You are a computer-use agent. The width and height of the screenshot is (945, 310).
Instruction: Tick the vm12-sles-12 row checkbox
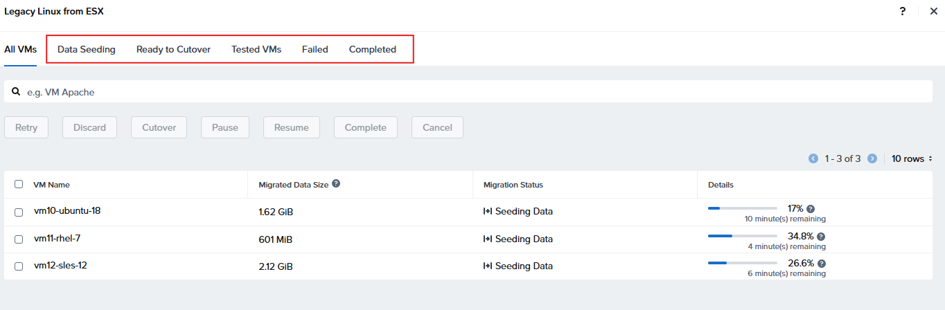pyautogui.click(x=19, y=266)
